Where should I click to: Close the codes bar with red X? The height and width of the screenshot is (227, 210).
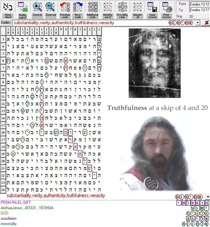pyautogui.click(x=206, y=23)
